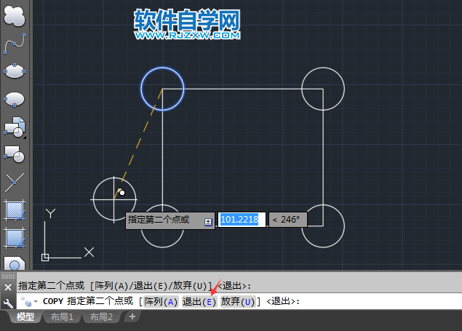Close the command line window

[x=8, y=287]
